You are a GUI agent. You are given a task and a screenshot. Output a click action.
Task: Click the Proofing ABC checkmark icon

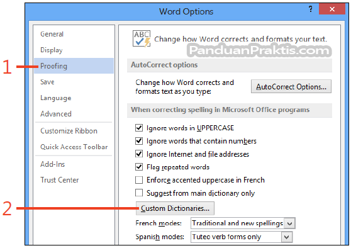tap(142, 39)
